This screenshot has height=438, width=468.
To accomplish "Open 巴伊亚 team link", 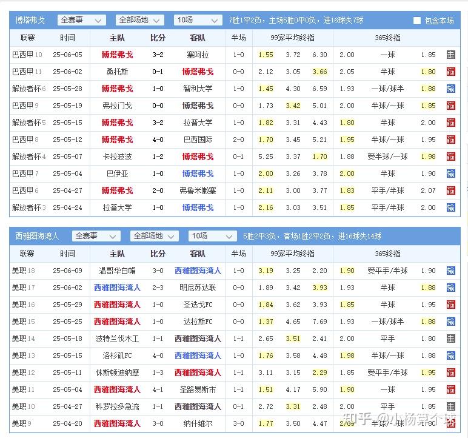I will tap(117, 174).
